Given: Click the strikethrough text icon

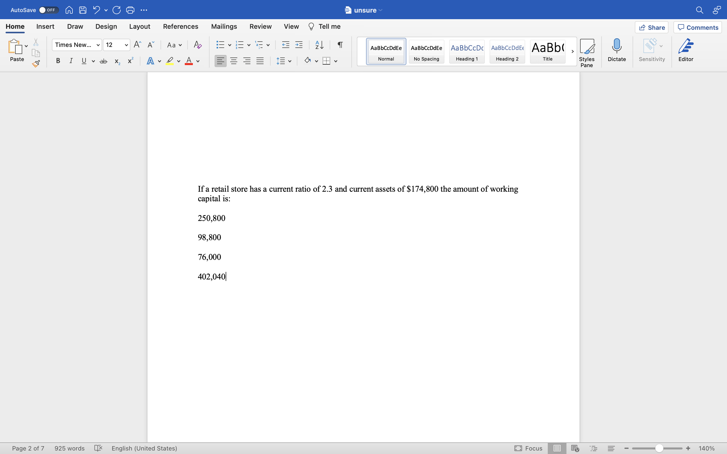Looking at the screenshot, I should [x=103, y=61].
